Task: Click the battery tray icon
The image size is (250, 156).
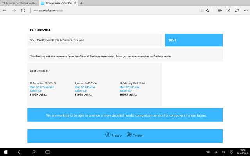Action: click(x=208, y=152)
